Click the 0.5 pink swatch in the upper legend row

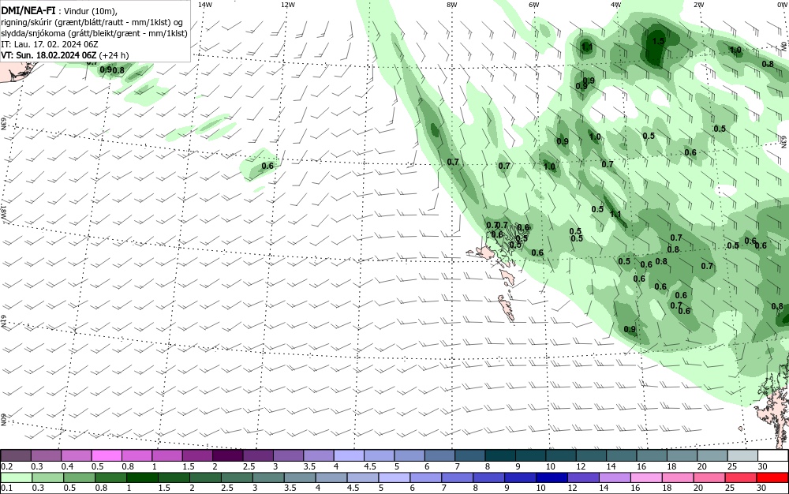[107, 456]
